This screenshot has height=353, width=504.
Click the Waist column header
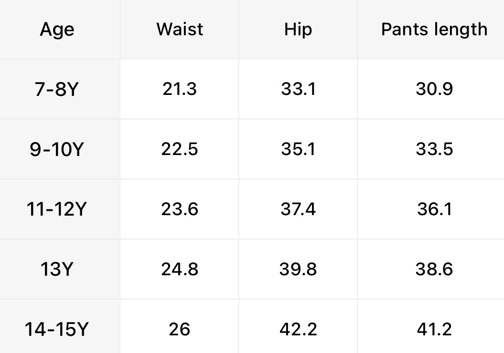pos(180,29)
